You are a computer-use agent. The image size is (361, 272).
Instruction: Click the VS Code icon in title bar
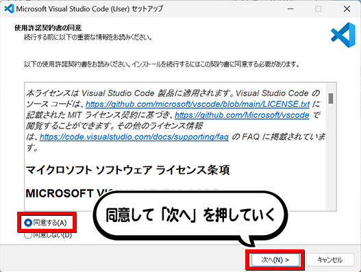coord(9,9)
